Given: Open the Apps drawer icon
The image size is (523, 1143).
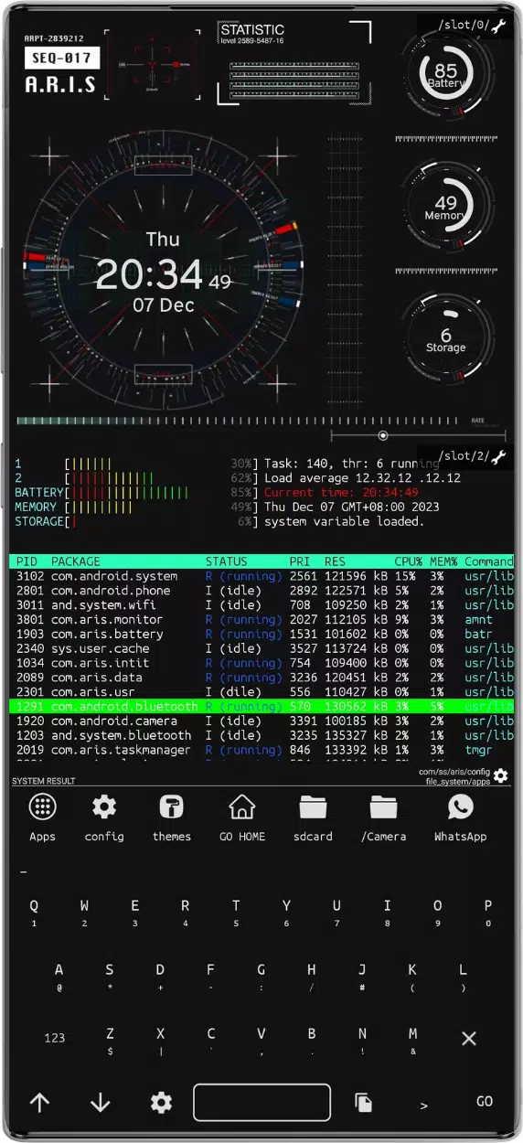Looking at the screenshot, I should click(x=42, y=807).
